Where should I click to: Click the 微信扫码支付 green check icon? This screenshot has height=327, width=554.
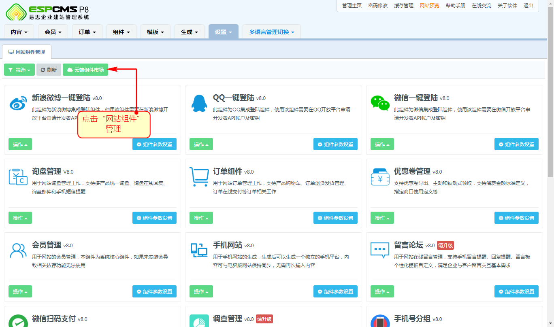click(18, 321)
